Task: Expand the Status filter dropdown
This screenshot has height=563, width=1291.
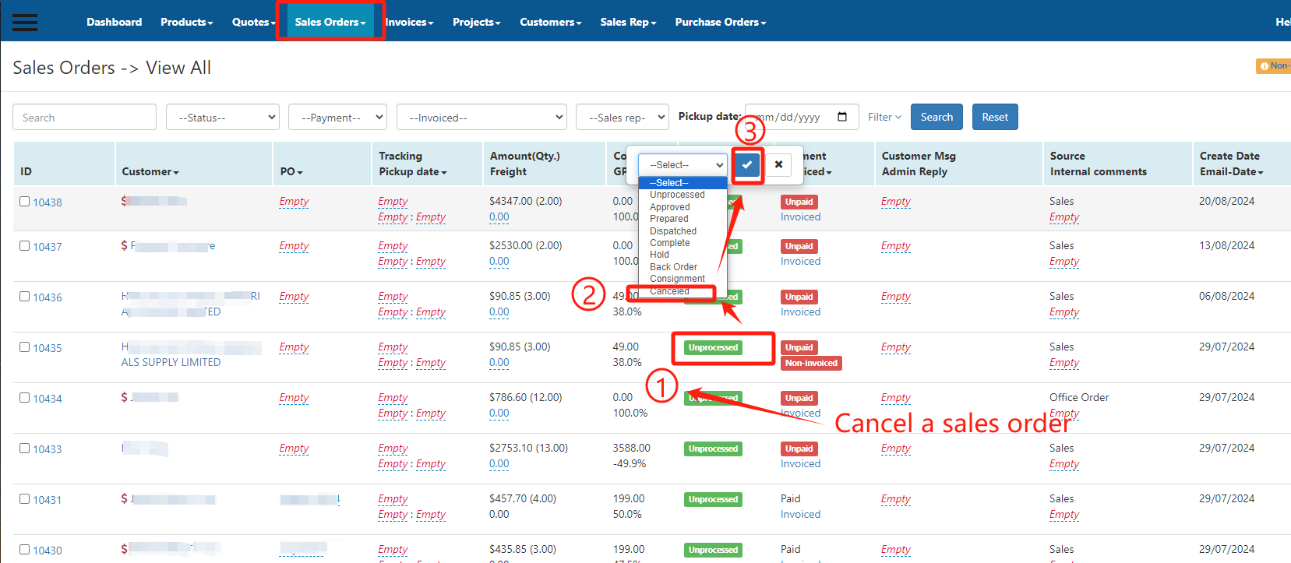Action: click(x=223, y=118)
